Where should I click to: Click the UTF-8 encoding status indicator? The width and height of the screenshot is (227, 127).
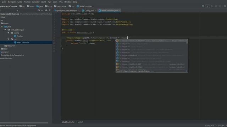[221, 126]
